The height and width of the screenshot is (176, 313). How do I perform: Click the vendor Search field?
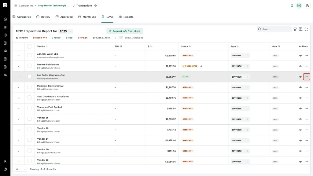pos(274,29)
